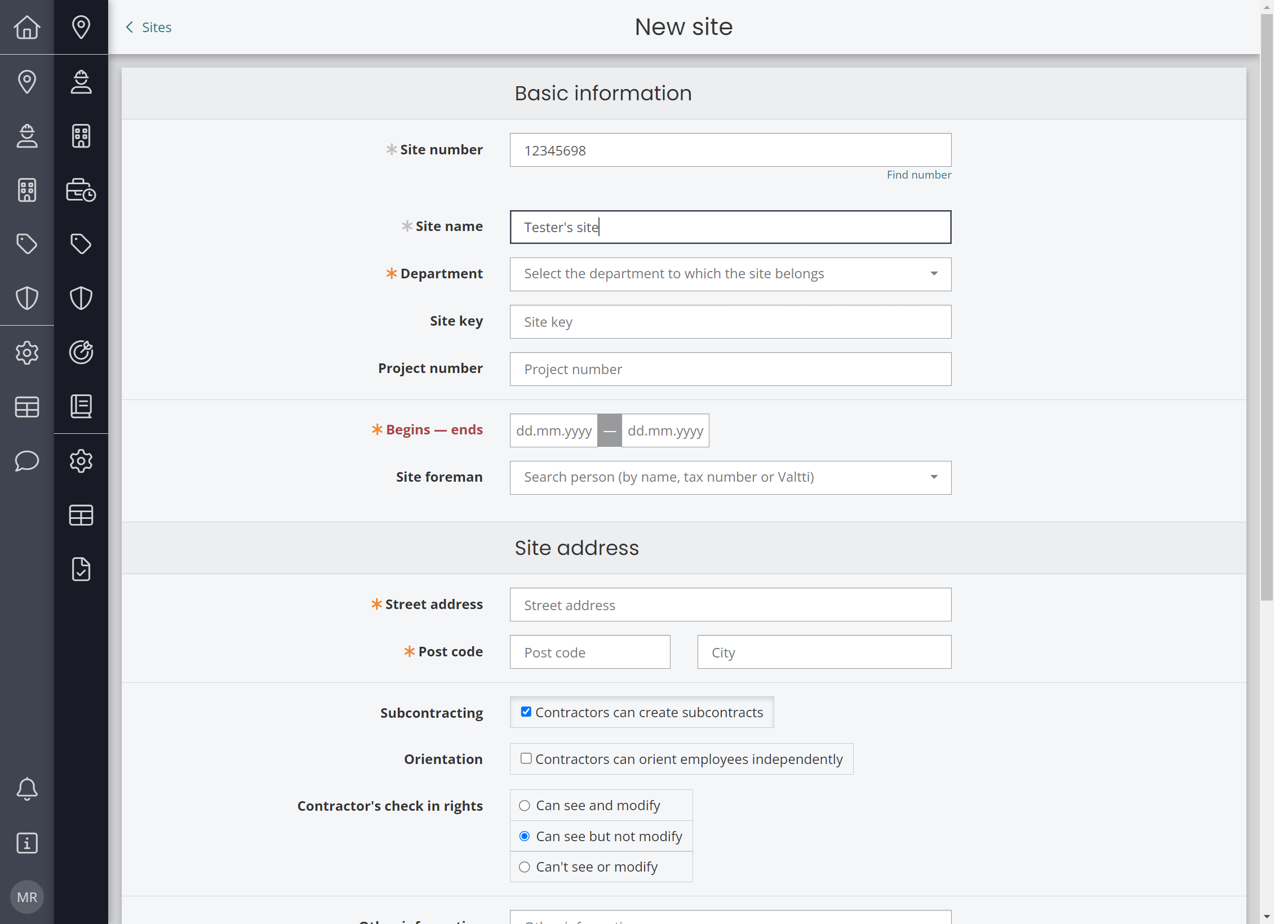
Task: Click the MR user avatar
Action: 27,897
